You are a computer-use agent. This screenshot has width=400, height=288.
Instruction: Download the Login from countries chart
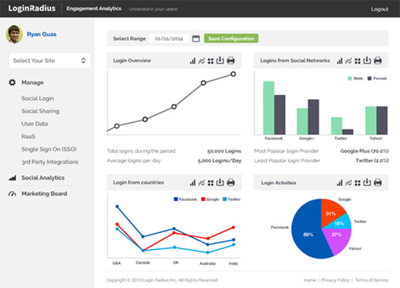point(220,182)
